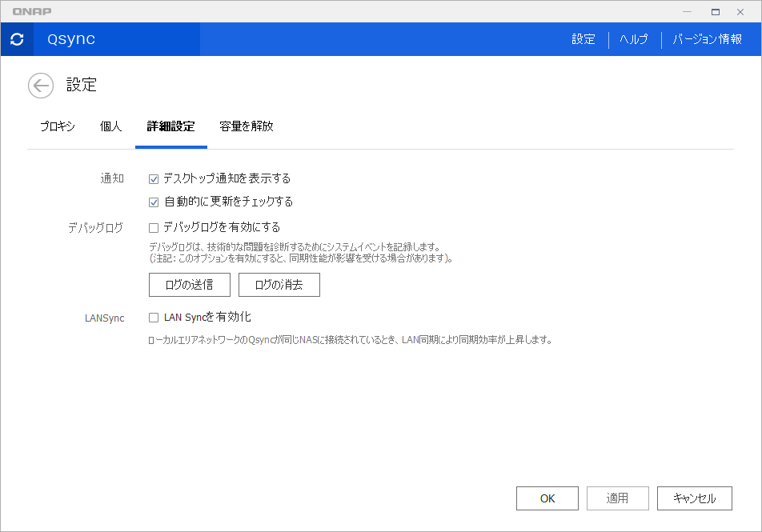Click the Qsync sync icon in header
Image resolution: width=762 pixels, height=532 pixels.
click(x=17, y=39)
